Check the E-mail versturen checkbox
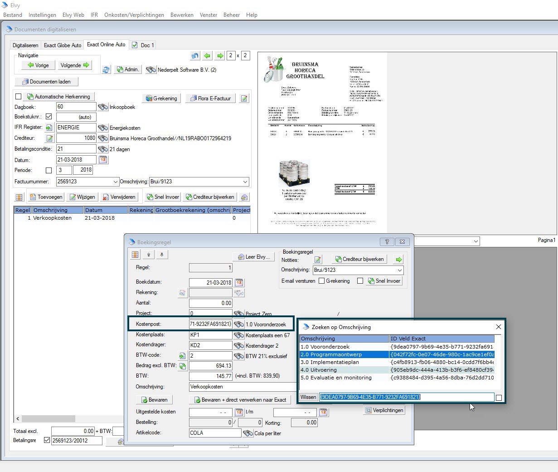This screenshot has width=558, height=472. click(321, 281)
